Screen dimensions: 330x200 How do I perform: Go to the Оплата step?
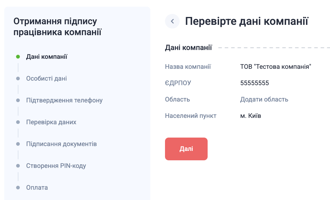[x=37, y=188]
